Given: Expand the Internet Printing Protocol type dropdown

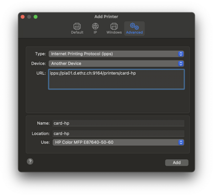Looking at the screenshot, I should click(x=116, y=54).
